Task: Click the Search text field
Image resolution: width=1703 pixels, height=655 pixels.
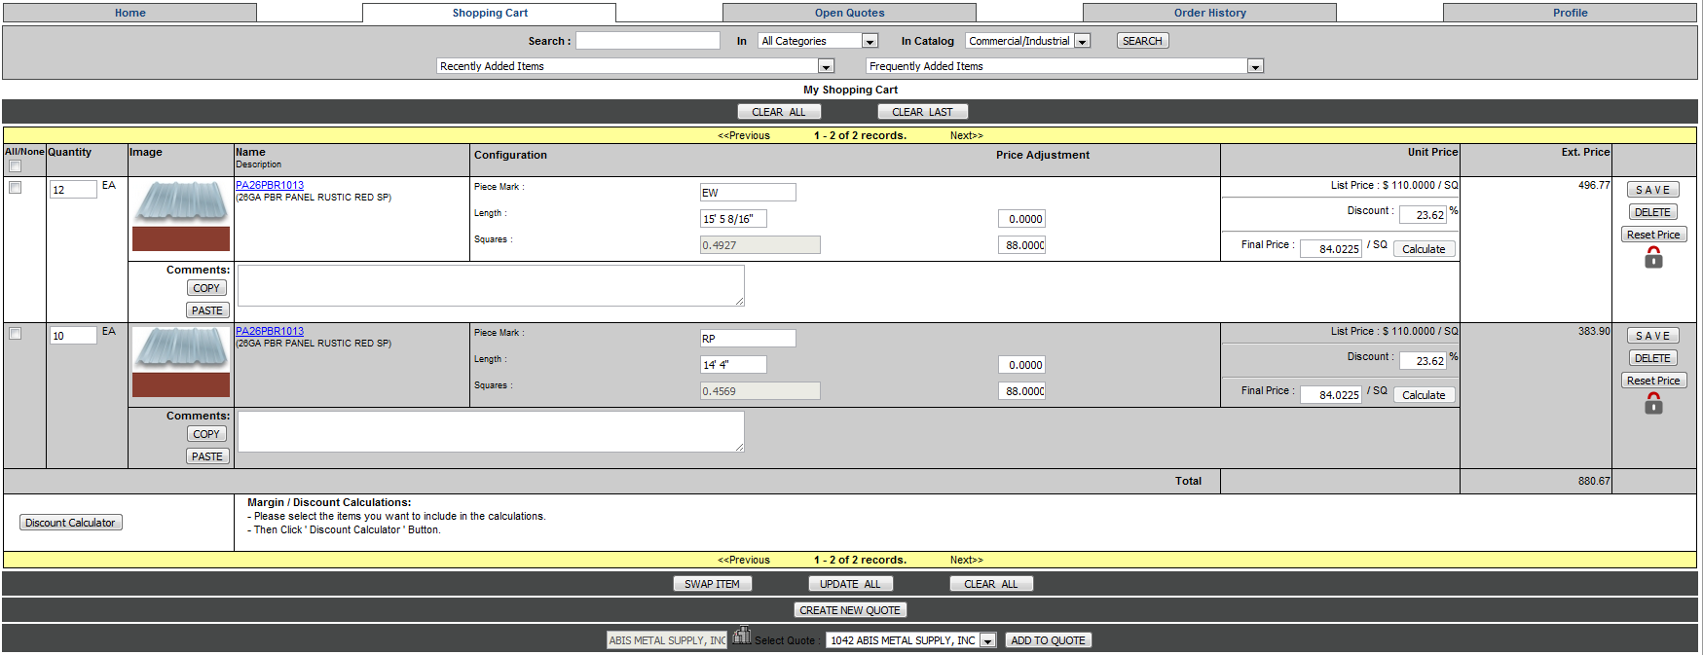Action: (648, 41)
